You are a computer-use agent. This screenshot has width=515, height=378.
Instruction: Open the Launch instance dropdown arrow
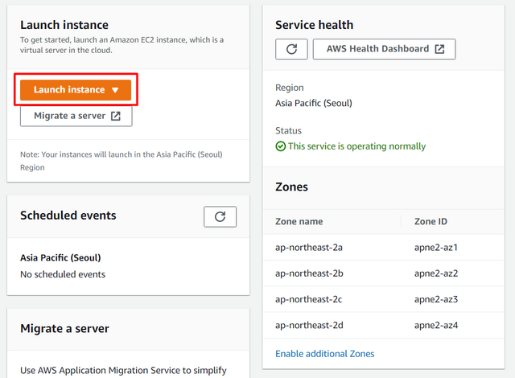click(115, 90)
